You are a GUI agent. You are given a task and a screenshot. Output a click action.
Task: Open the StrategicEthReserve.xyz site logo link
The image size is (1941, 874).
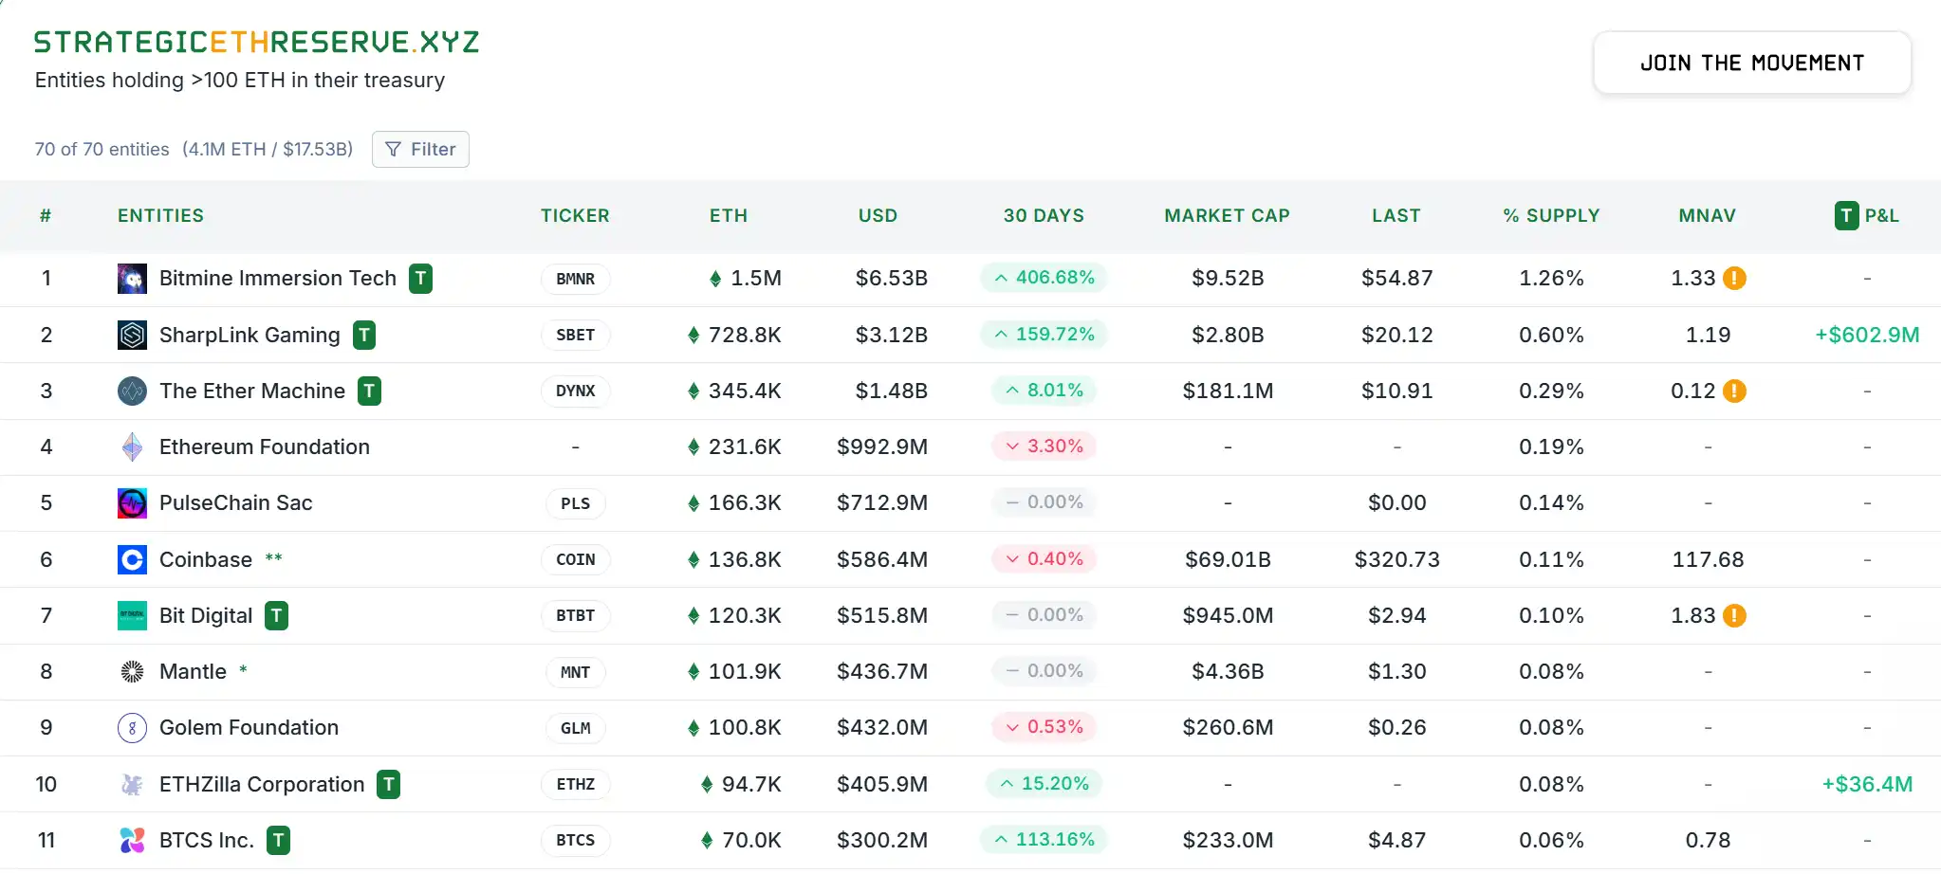click(x=256, y=43)
